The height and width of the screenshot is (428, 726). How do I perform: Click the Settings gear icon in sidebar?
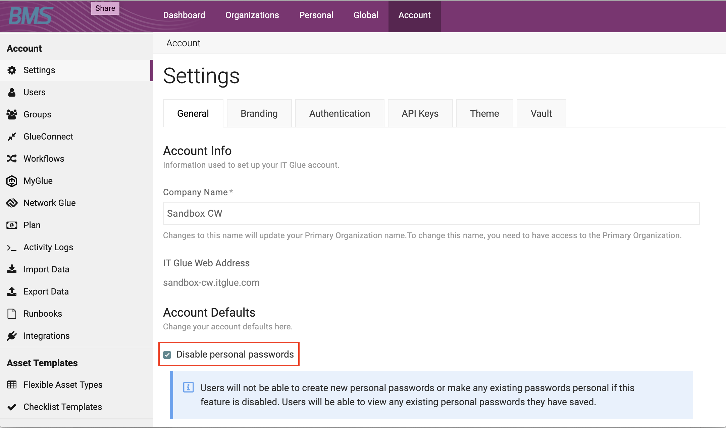(12, 70)
